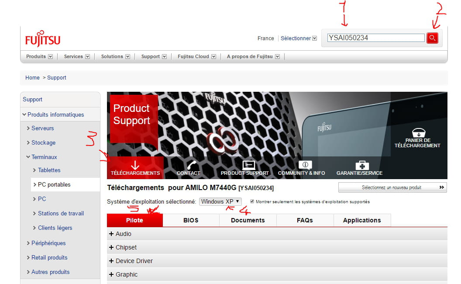Click the red search magnifier button
Screen dimensions: 461x284
tap(432, 38)
